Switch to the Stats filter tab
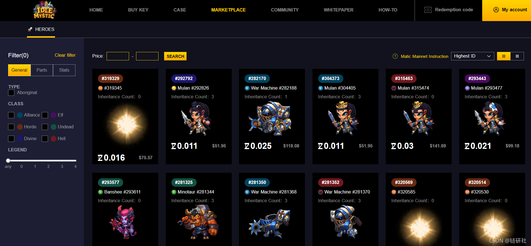The image size is (531, 246). tap(64, 70)
